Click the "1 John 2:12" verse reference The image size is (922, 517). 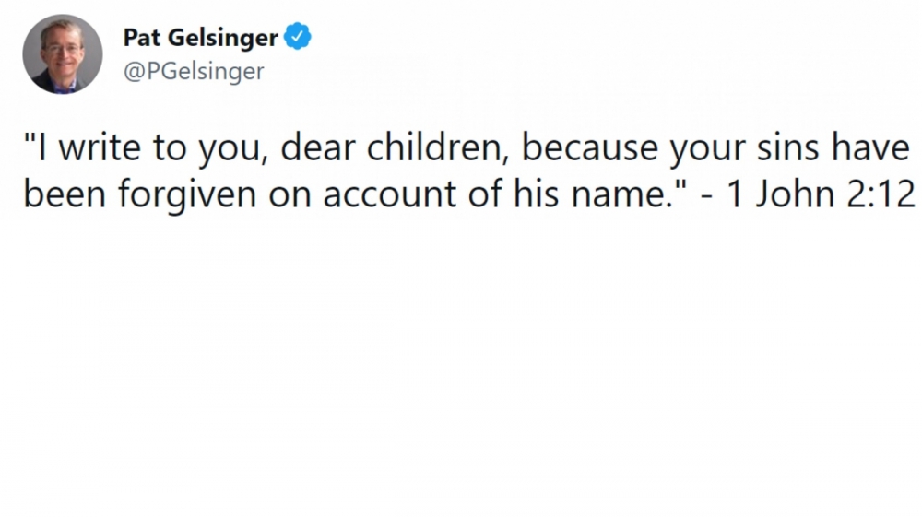(821, 194)
